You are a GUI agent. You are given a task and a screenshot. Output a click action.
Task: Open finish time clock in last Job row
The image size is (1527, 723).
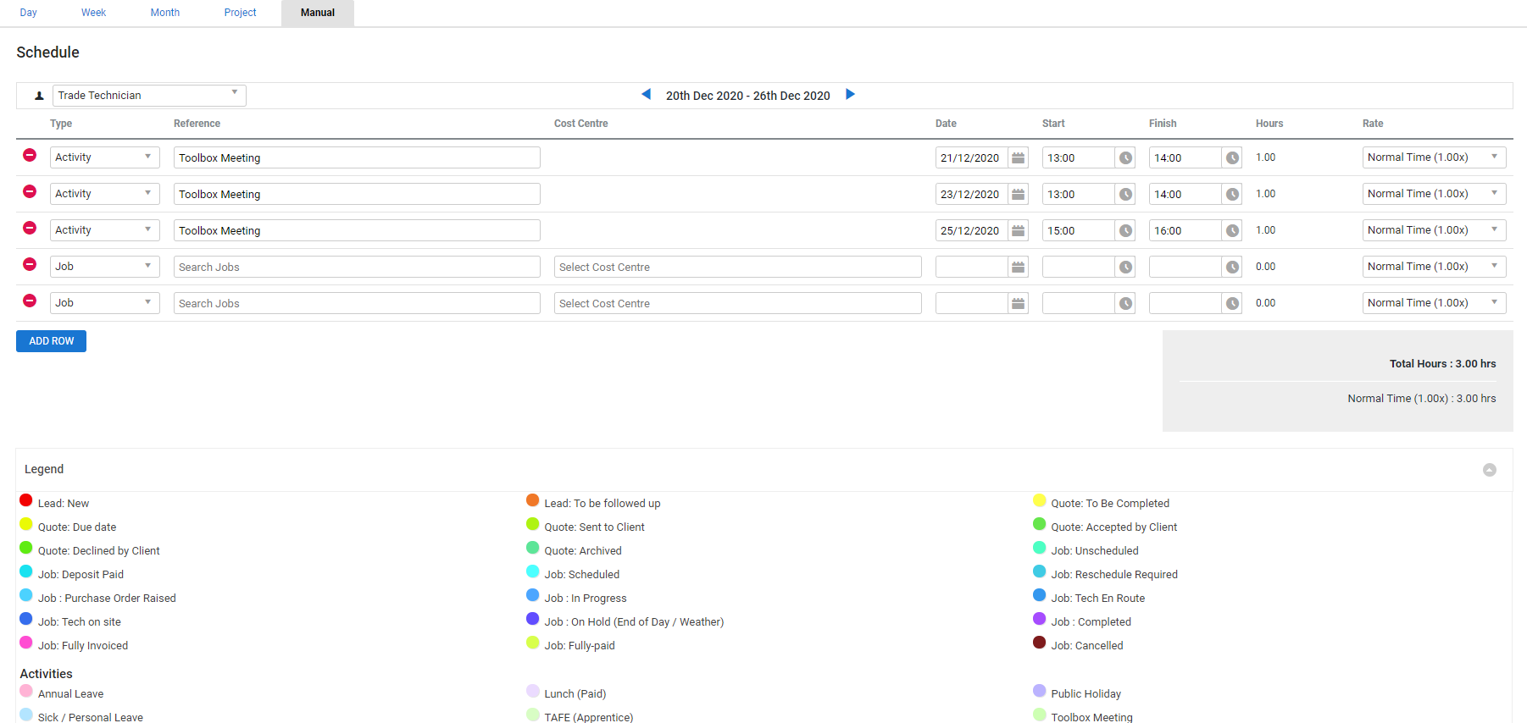pyautogui.click(x=1232, y=303)
